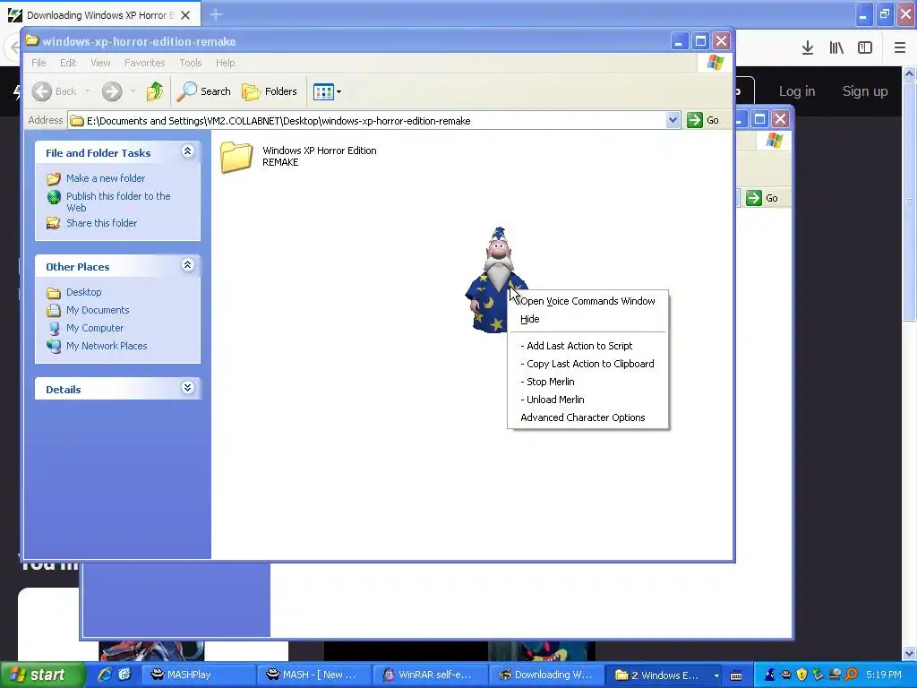Image resolution: width=917 pixels, height=688 pixels.
Task: Click the Forward arrow icon
Action: pyautogui.click(x=112, y=91)
